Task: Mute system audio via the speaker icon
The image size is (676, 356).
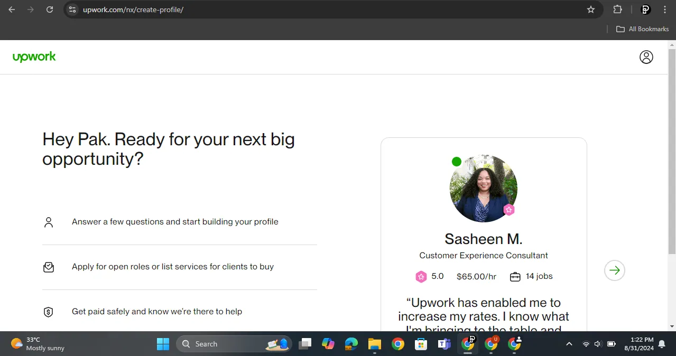Action: (x=597, y=344)
